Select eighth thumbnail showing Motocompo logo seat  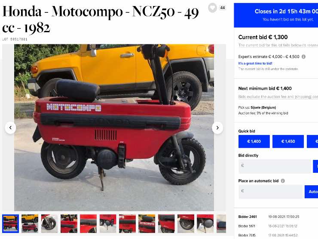147,224
